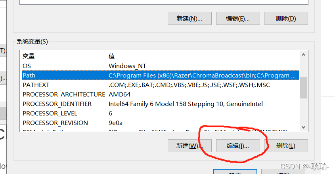Select the PROCESSOR_ARCHITECTURE variable row

click(x=161, y=94)
